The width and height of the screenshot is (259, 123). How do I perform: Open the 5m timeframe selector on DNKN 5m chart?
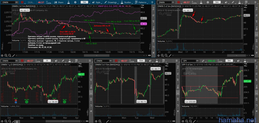[217, 2]
